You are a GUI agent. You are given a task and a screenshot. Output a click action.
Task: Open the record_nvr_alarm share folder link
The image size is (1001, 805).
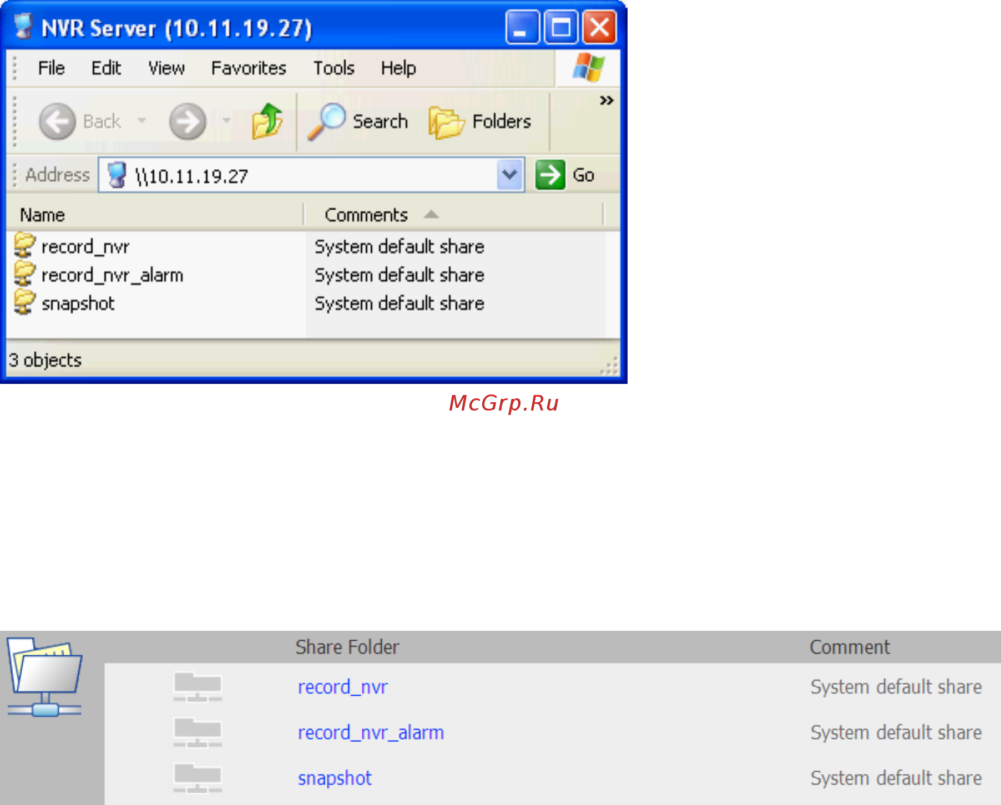tap(371, 733)
